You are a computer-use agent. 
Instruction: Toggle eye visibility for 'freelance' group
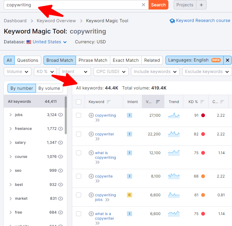click(x=60, y=129)
